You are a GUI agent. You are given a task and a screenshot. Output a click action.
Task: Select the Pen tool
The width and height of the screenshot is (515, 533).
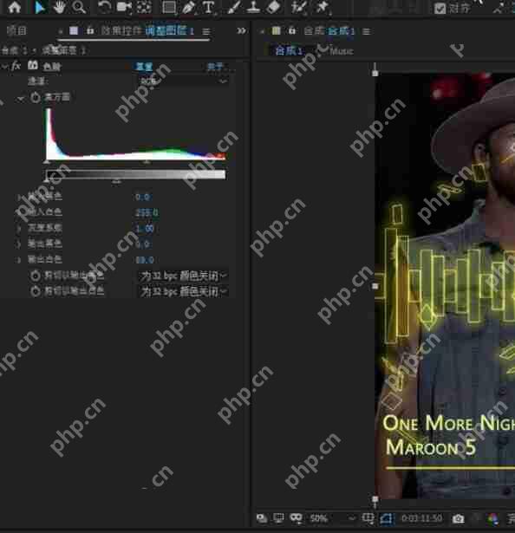tap(188, 7)
